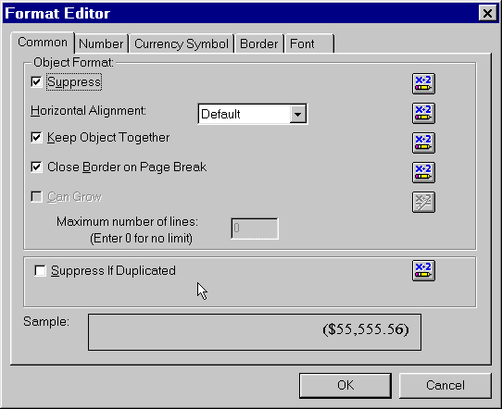Click the disabled Can Grow formula icon

point(423,202)
